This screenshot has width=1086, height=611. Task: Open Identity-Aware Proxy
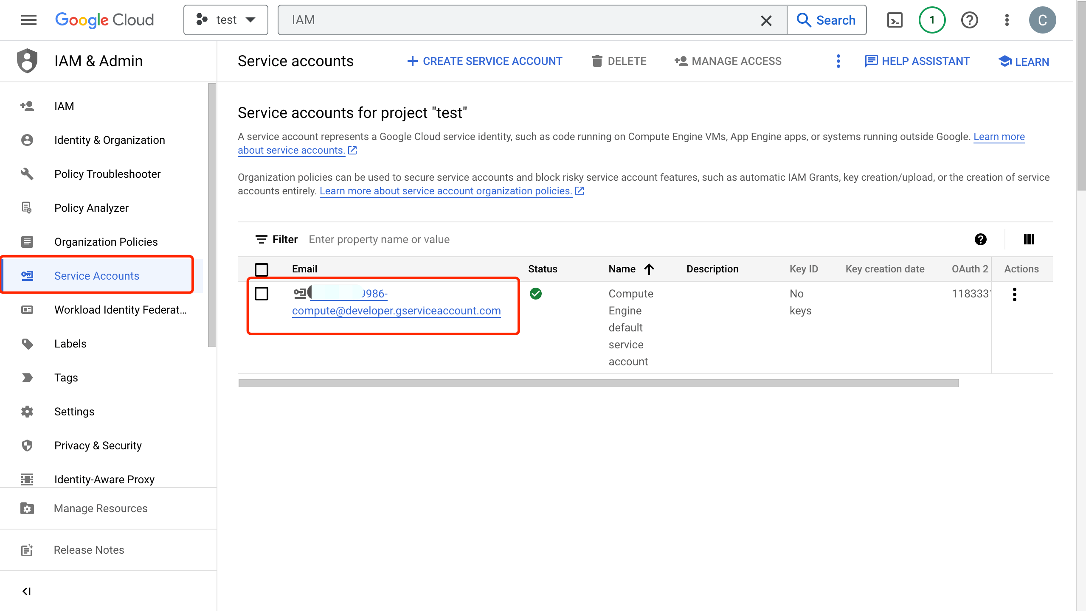[x=104, y=479]
